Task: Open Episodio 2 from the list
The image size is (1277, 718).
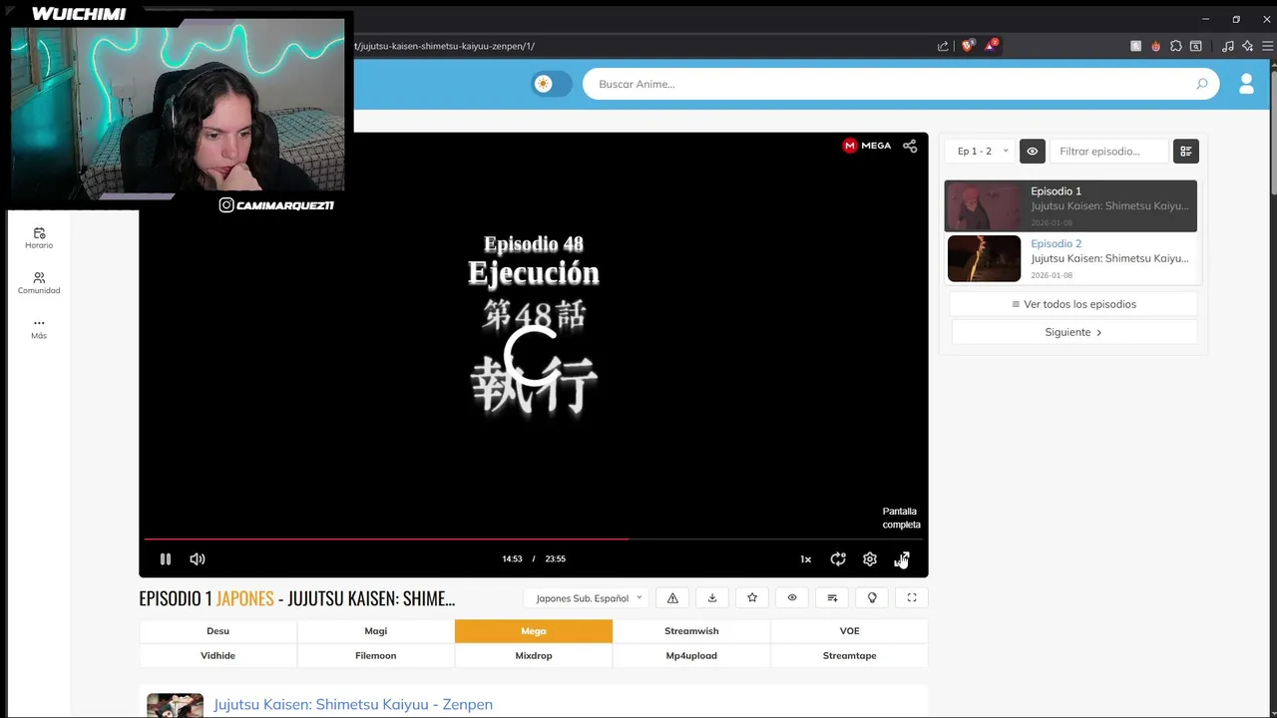Action: click(x=1070, y=258)
